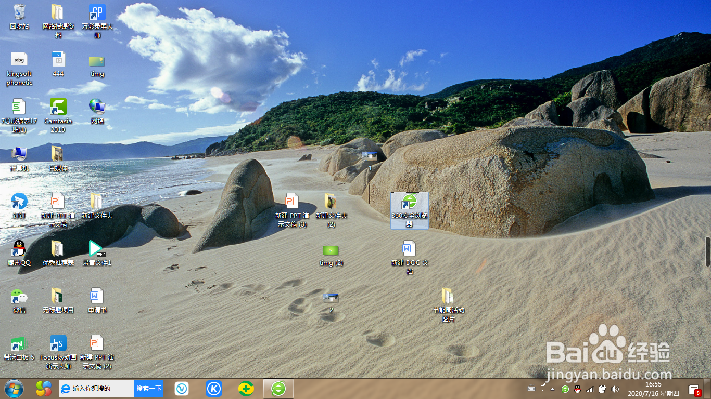Select the 新建 PPT 演示文稿 (2) file
711x399 pixels.
(x=97, y=352)
